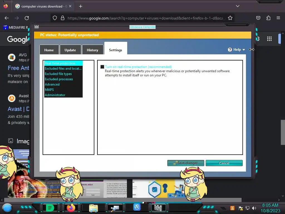Image resolution: width=285 pixels, height=214 pixels.
Task: Open the shield and keyhole image thumbnail
Action: point(158,189)
